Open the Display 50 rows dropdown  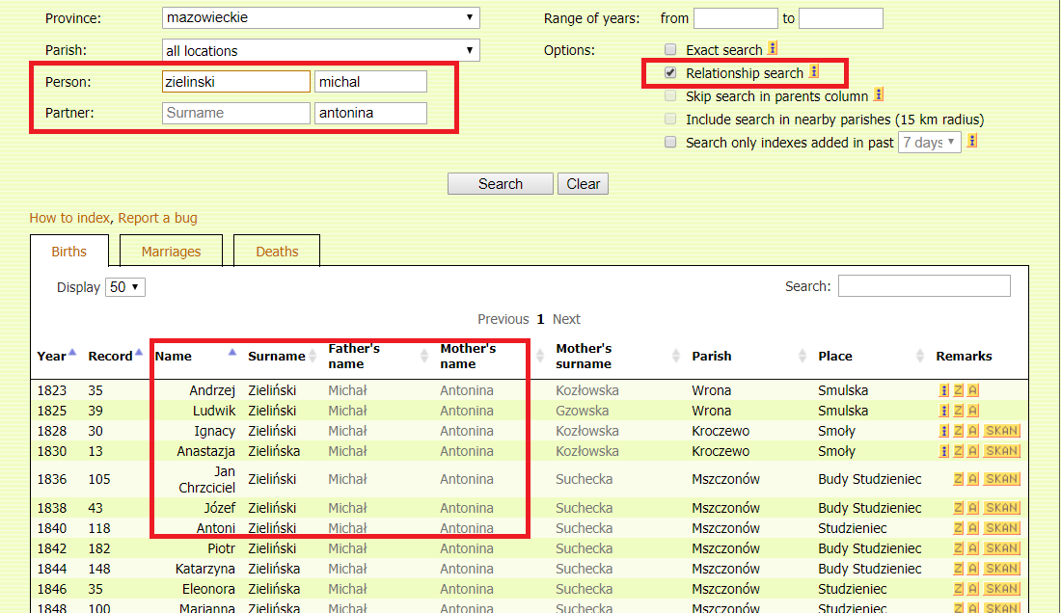pos(125,287)
